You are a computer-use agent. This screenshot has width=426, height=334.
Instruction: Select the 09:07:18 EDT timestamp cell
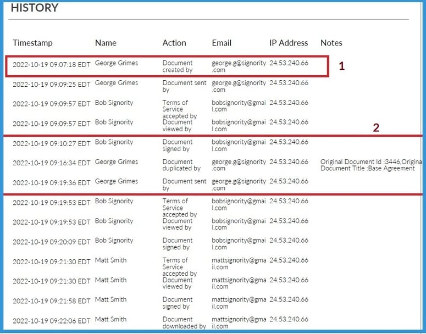(51, 64)
